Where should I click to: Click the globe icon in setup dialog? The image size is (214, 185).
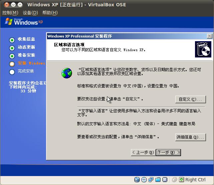click(67, 73)
